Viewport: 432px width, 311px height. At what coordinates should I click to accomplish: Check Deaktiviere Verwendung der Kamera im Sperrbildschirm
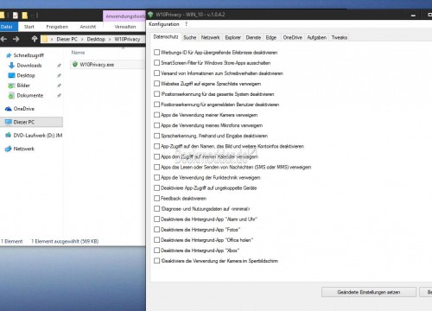[x=156, y=261]
